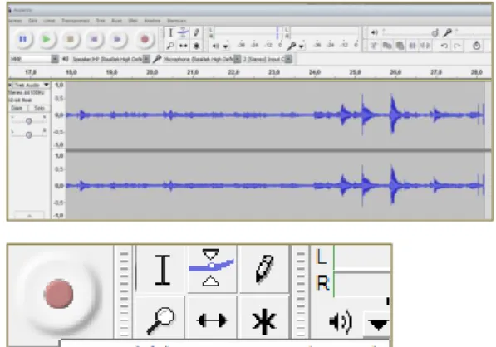Toggle the track Solo button

point(39,109)
